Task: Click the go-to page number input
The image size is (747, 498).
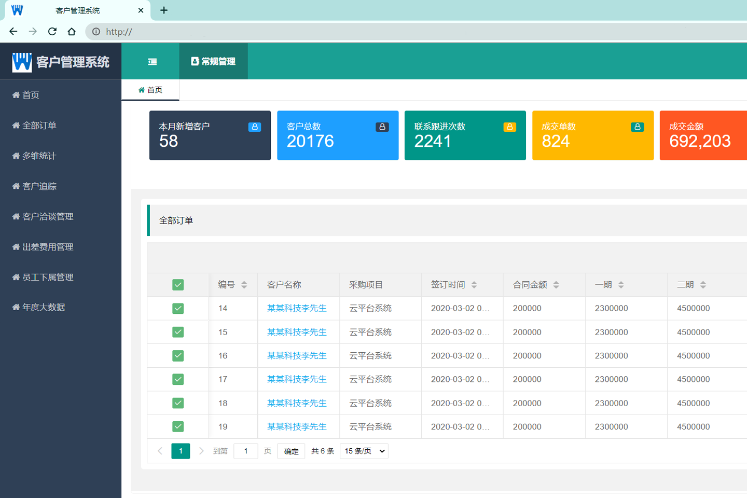Action: [246, 451]
